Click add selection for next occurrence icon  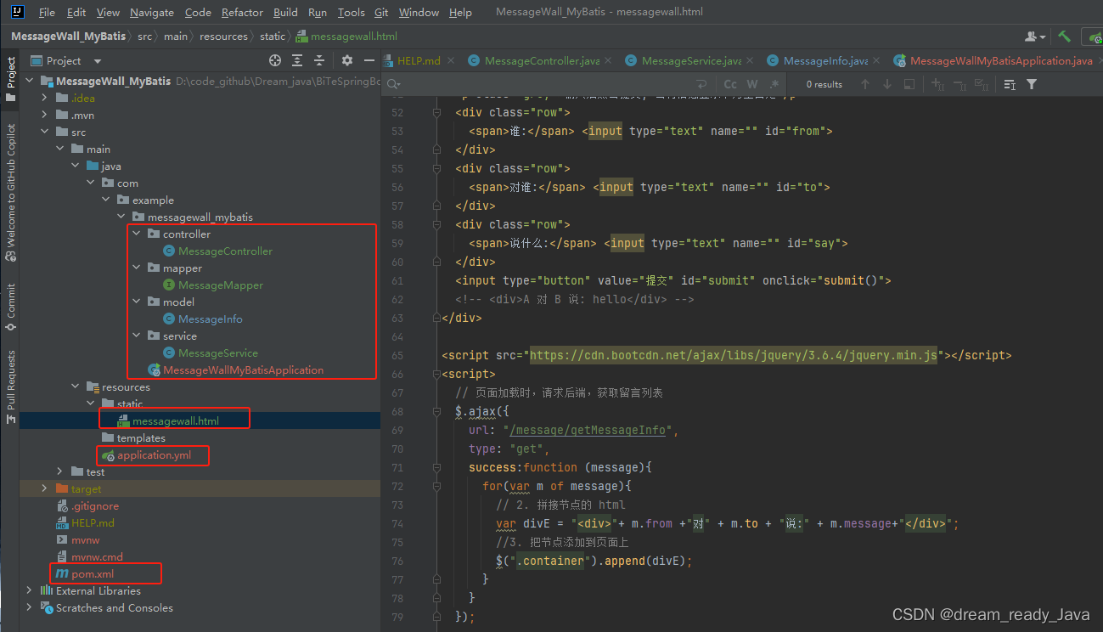tap(938, 84)
